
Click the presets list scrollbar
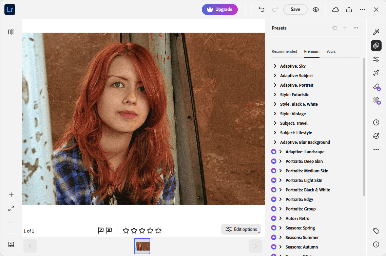click(x=364, y=127)
